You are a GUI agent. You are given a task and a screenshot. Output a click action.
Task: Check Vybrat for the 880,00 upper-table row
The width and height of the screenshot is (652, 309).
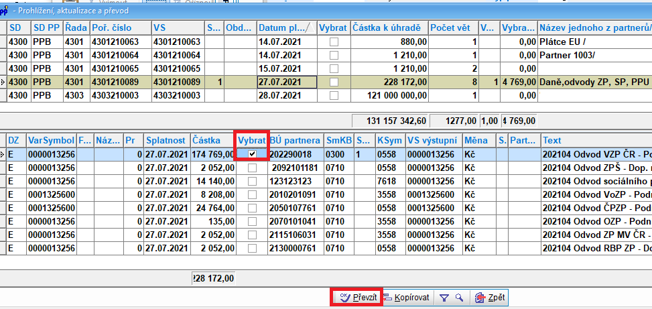click(334, 42)
